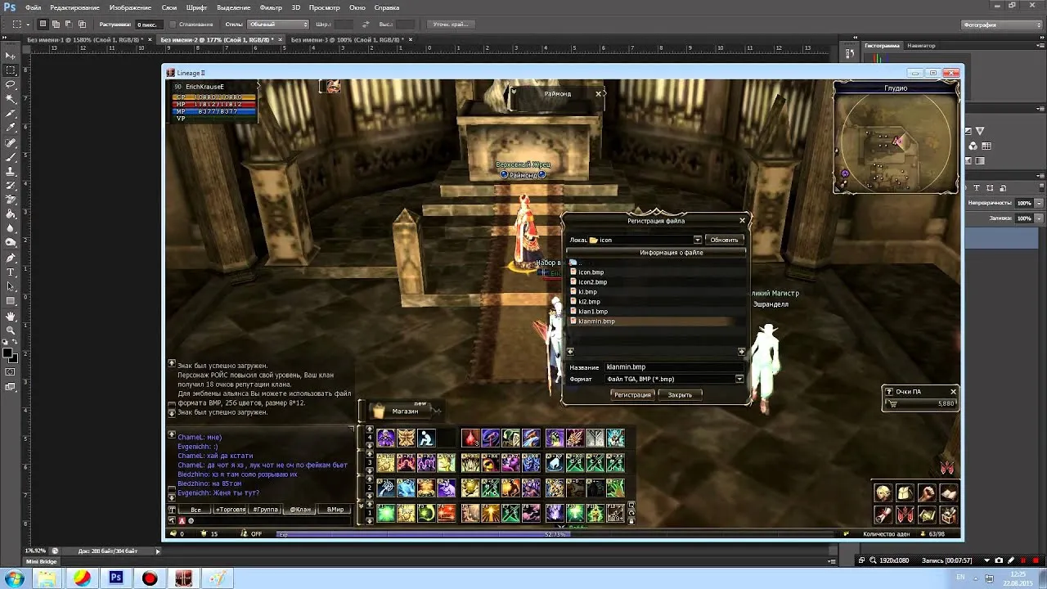The height and width of the screenshot is (589, 1047).
Task: Open Windows Start button
Action: click(15, 578)
